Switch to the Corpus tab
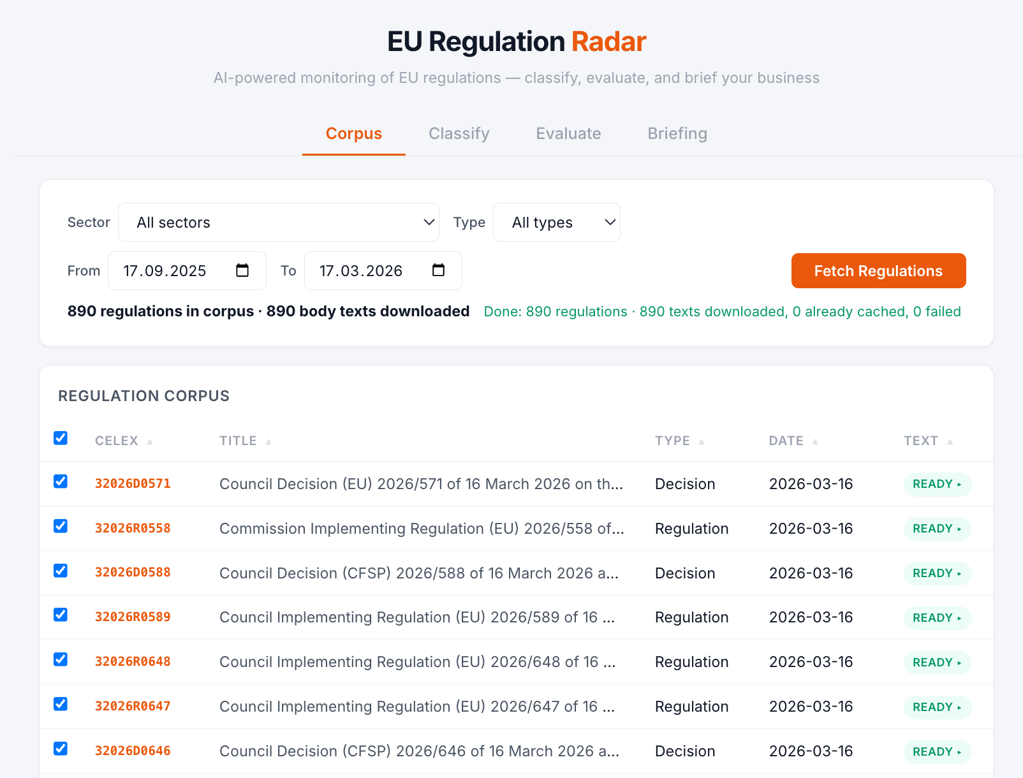Screen dimensions: 1023x778 click(354, 134)
